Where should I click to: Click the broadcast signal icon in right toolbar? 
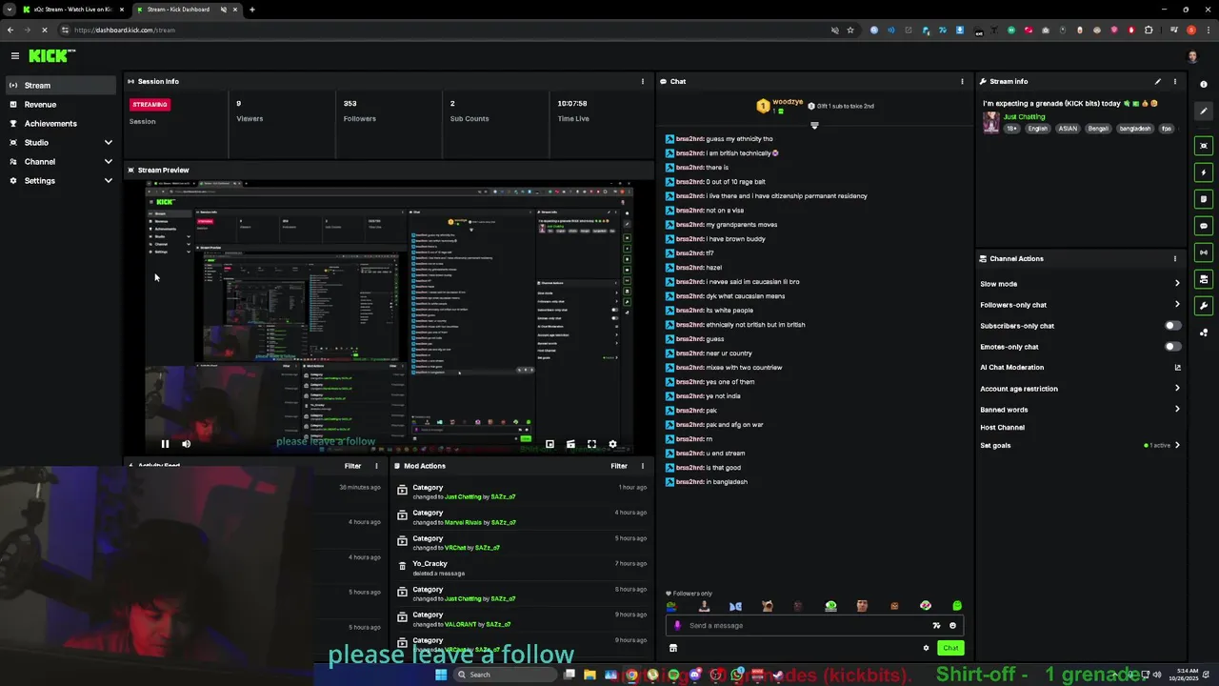pyautogui.click(x=1204, y=252)
